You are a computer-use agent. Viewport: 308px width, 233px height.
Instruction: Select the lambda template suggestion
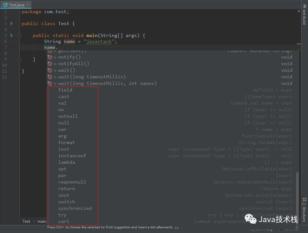point(67,162)
